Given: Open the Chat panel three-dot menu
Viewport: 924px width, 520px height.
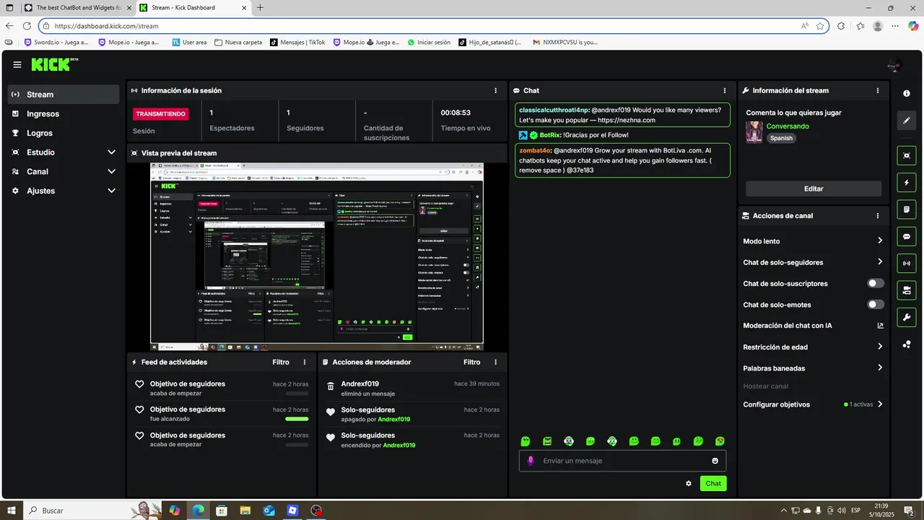Looking at the screenshot, I should tap(725, 91).
